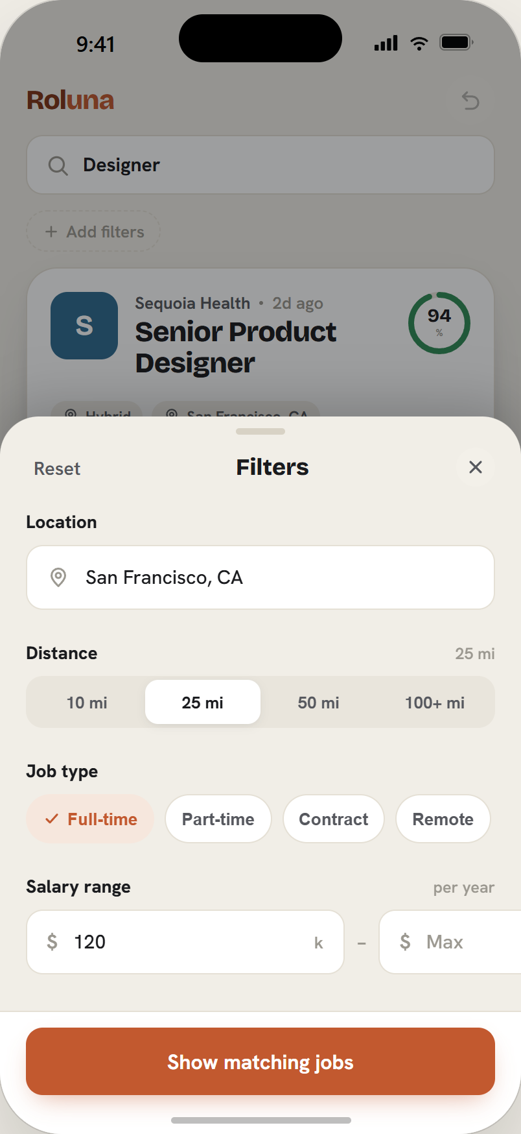Deselect the Full-time job type chip
The width and height of the screenshot is (521, 1134).
90,819
